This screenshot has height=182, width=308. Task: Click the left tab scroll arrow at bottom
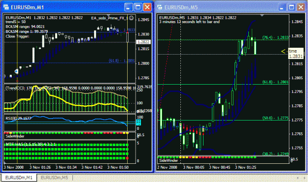(298, 178)
